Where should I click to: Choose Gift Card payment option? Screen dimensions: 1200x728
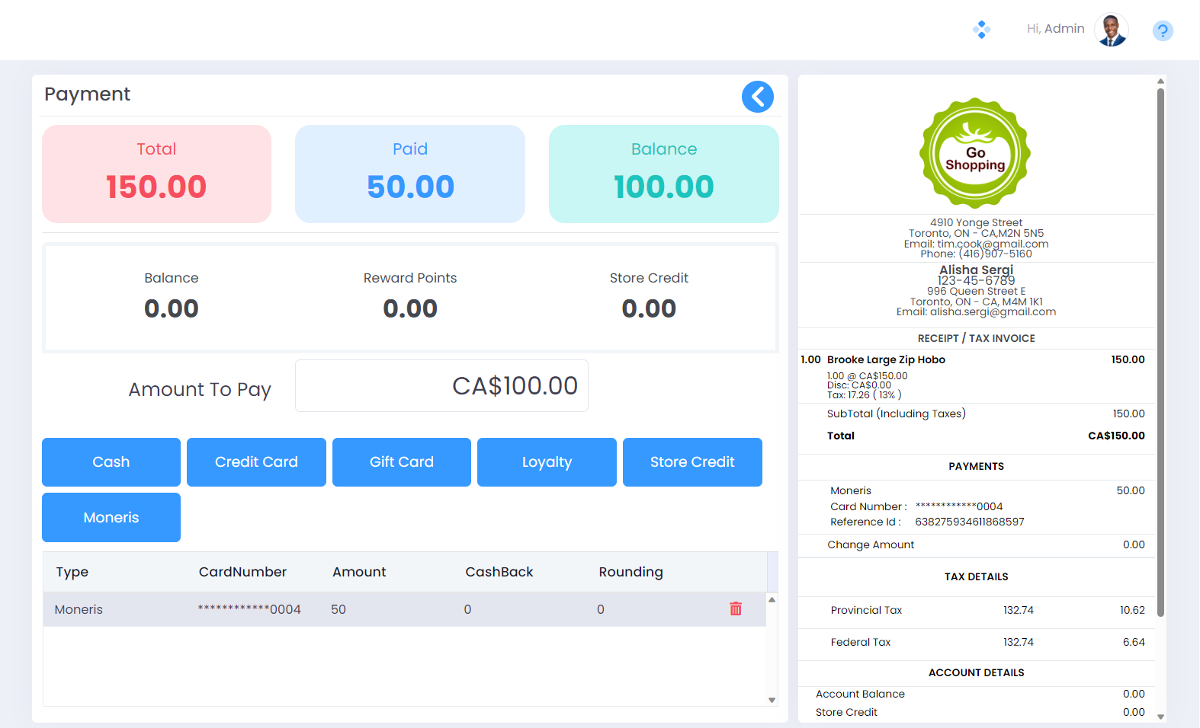tap(402, 462)
